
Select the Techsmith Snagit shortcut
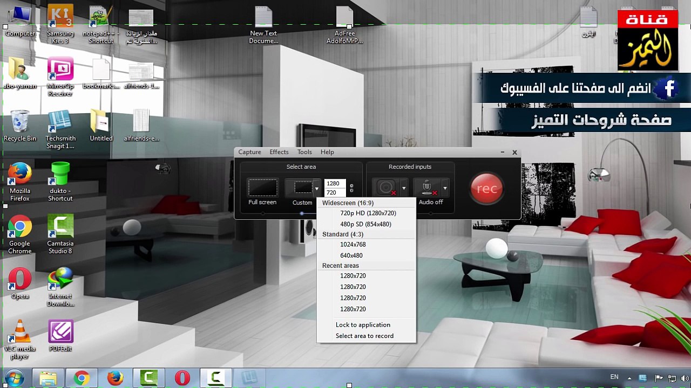[x=60, y=130]
